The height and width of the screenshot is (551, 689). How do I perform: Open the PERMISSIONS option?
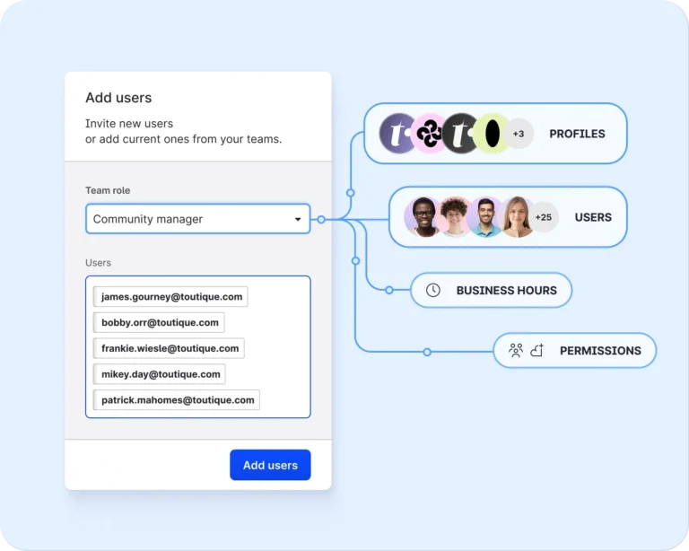click(600, 351)
